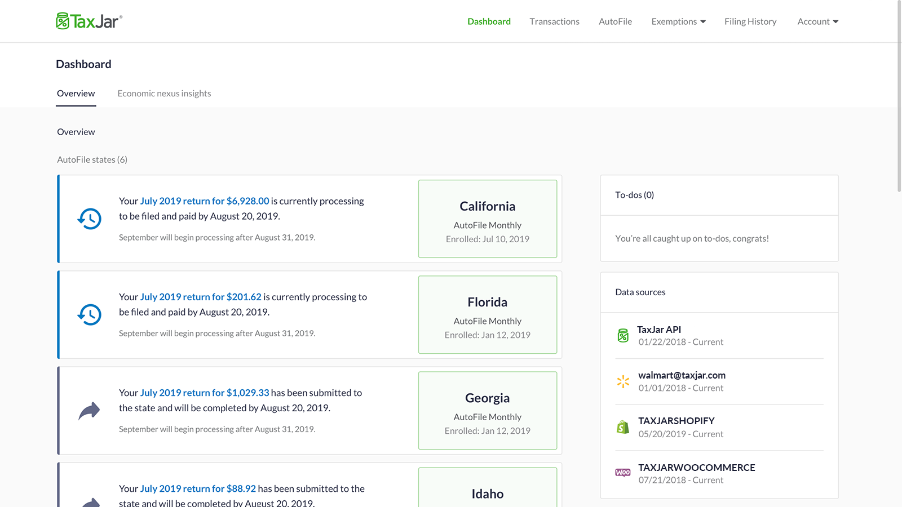This screenshot has height=507, width=902.
Task: Open July 2019 return for $6,928.00
Action: pyautogui.click(x=205, y=201)
